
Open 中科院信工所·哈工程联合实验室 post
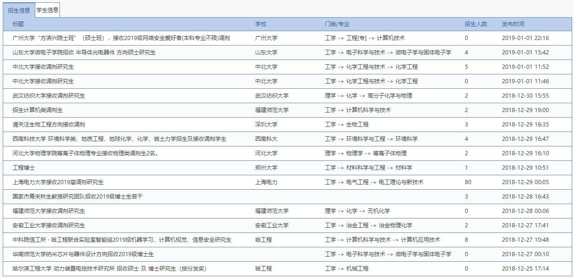tap(122, 240)
